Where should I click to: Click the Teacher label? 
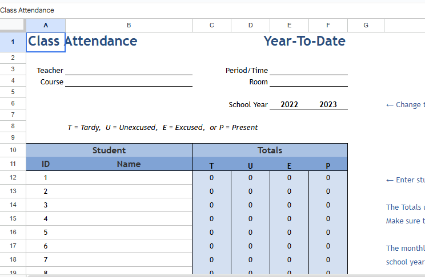click(x=50, y=71)
